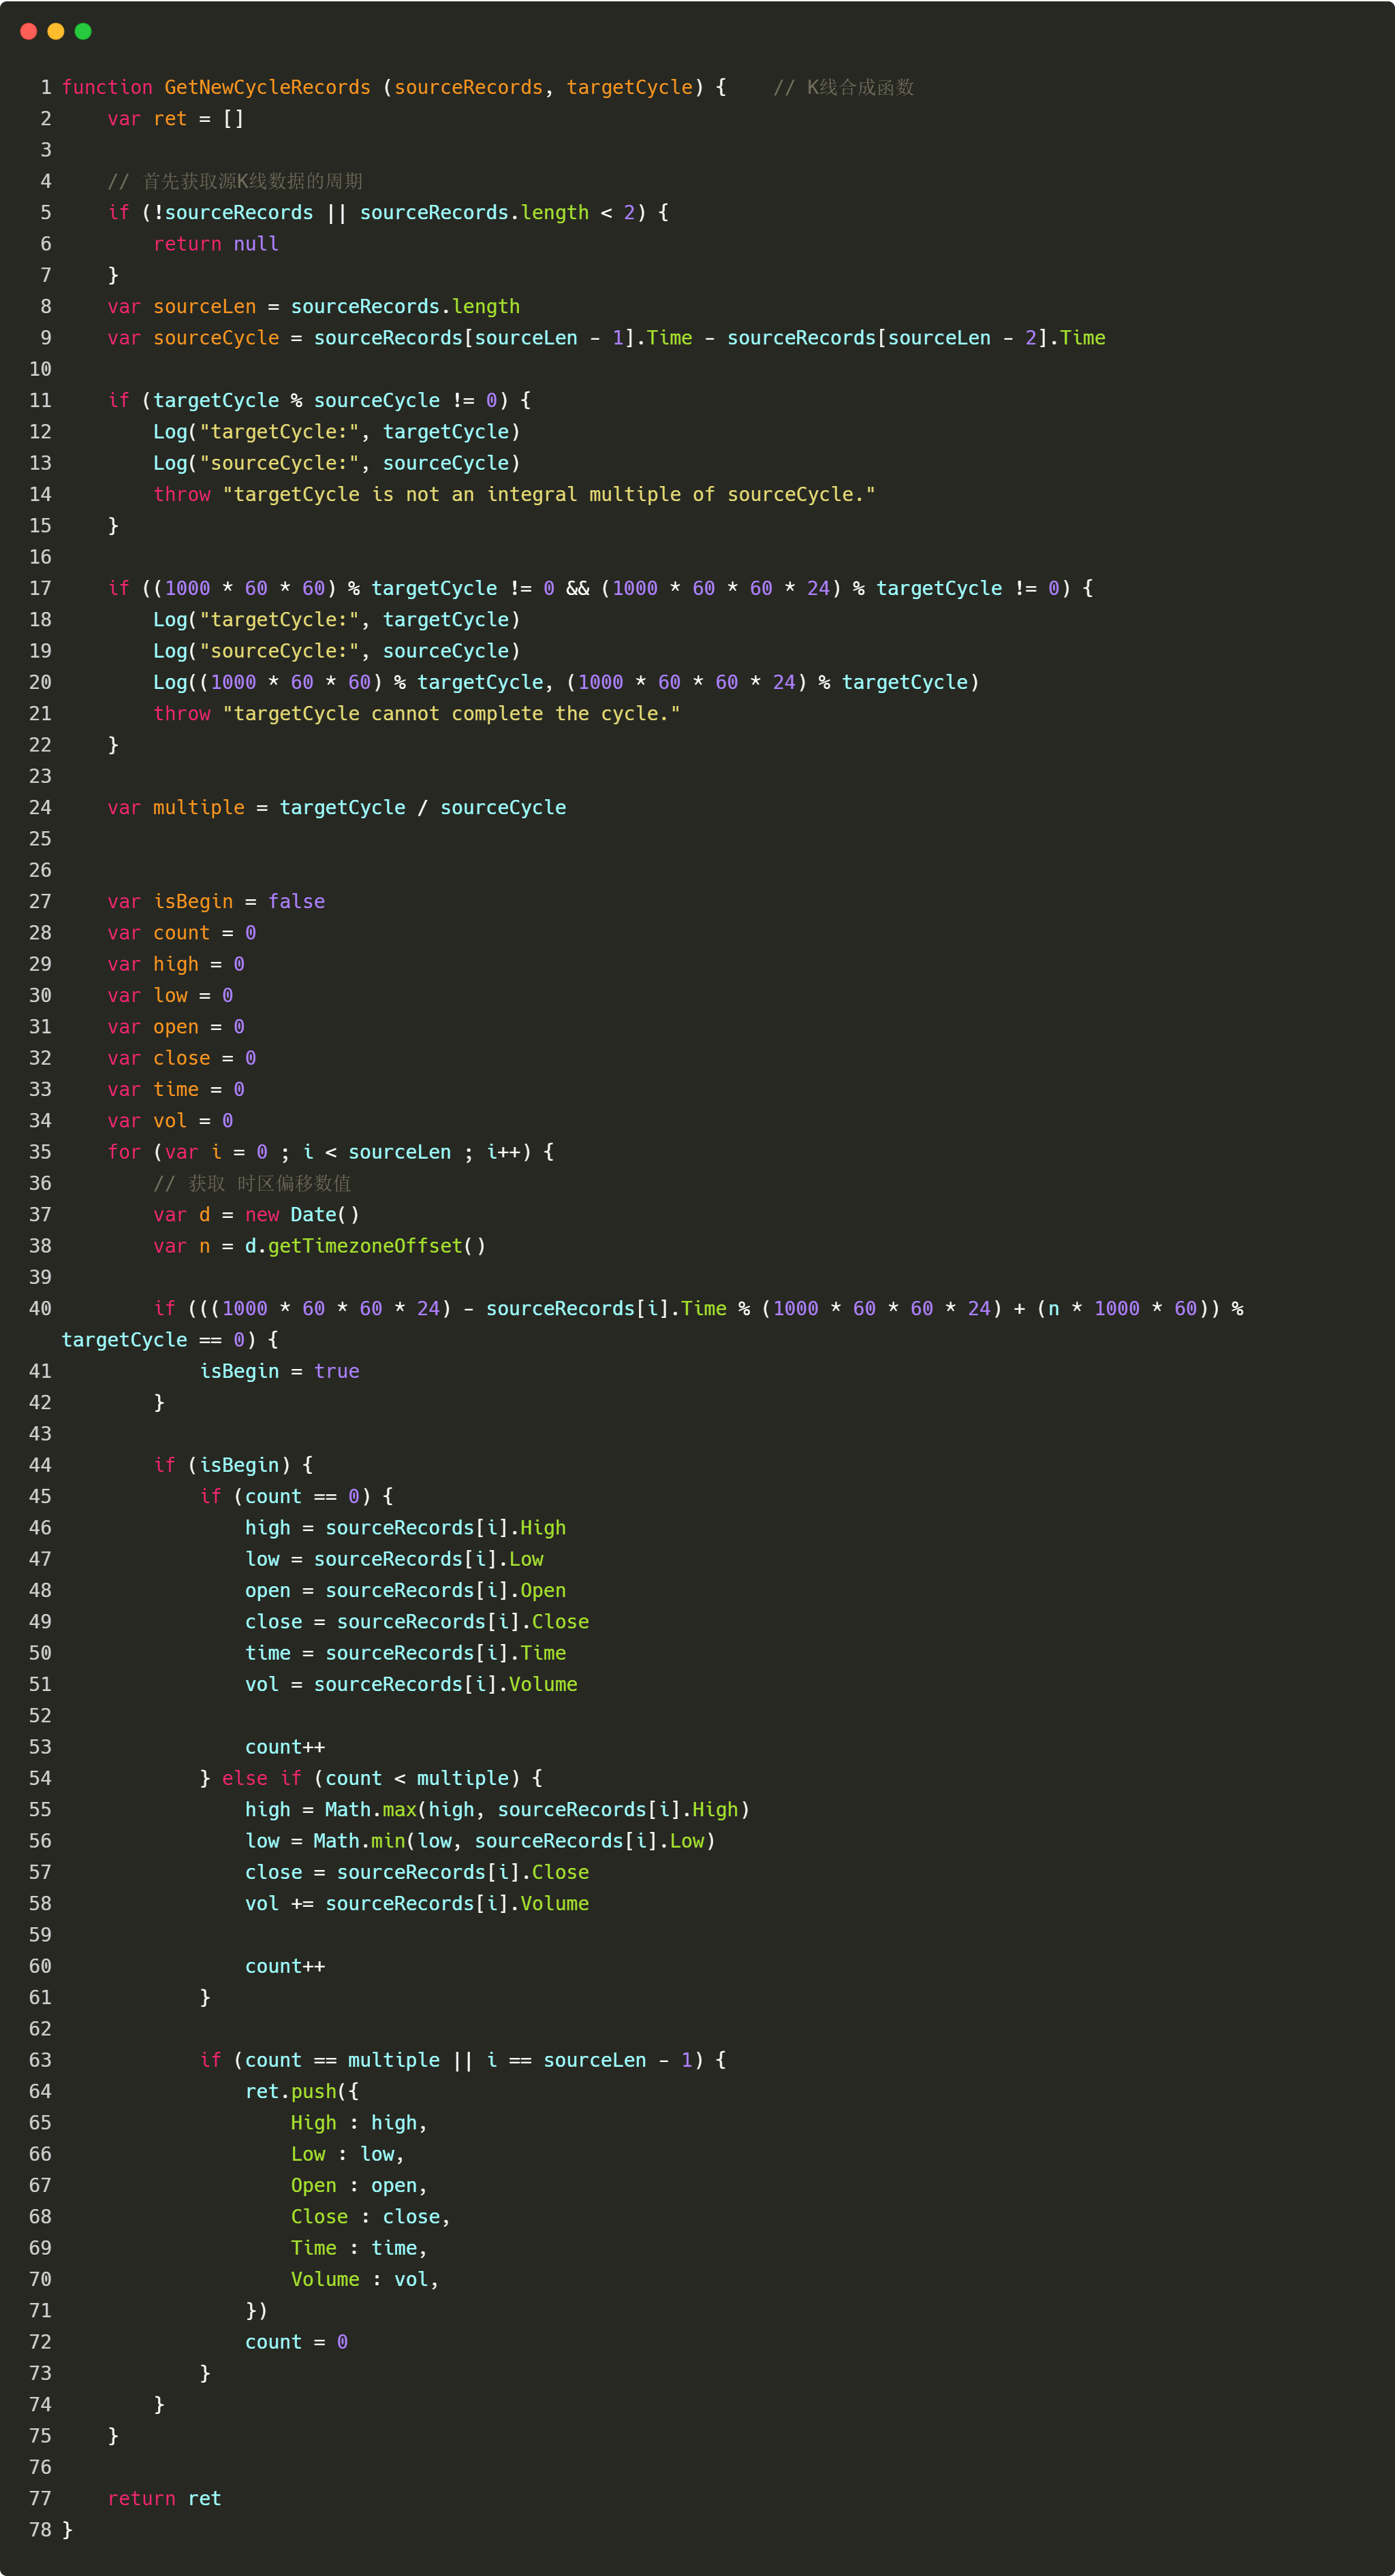
Task: Click line number 39
Action: [40, 1278]
